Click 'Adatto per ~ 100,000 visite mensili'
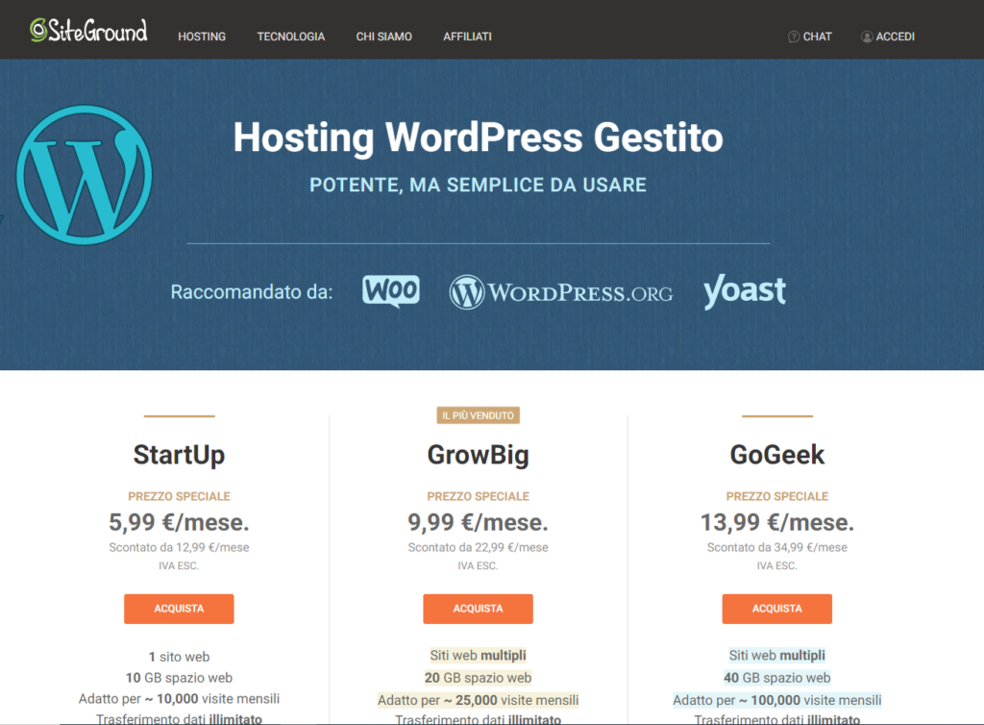Screen dimensions: 984x725 click(x=776, y=700)
